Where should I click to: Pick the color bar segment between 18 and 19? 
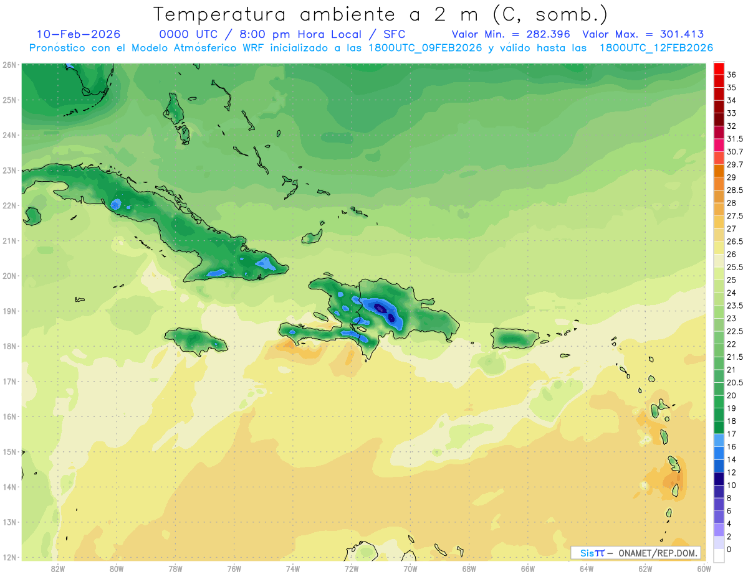pyautogui.click(x=719, y=415)
